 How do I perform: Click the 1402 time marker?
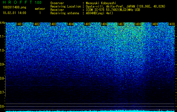coord(37,24)
